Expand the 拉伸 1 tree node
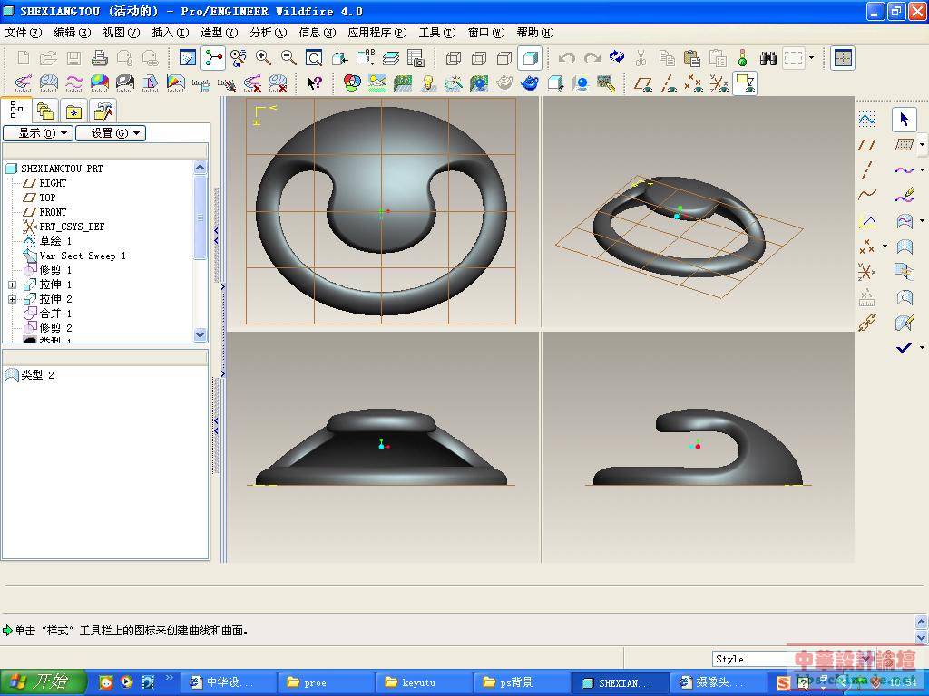This screenshot has height=696, width=929. pos(12,285)
